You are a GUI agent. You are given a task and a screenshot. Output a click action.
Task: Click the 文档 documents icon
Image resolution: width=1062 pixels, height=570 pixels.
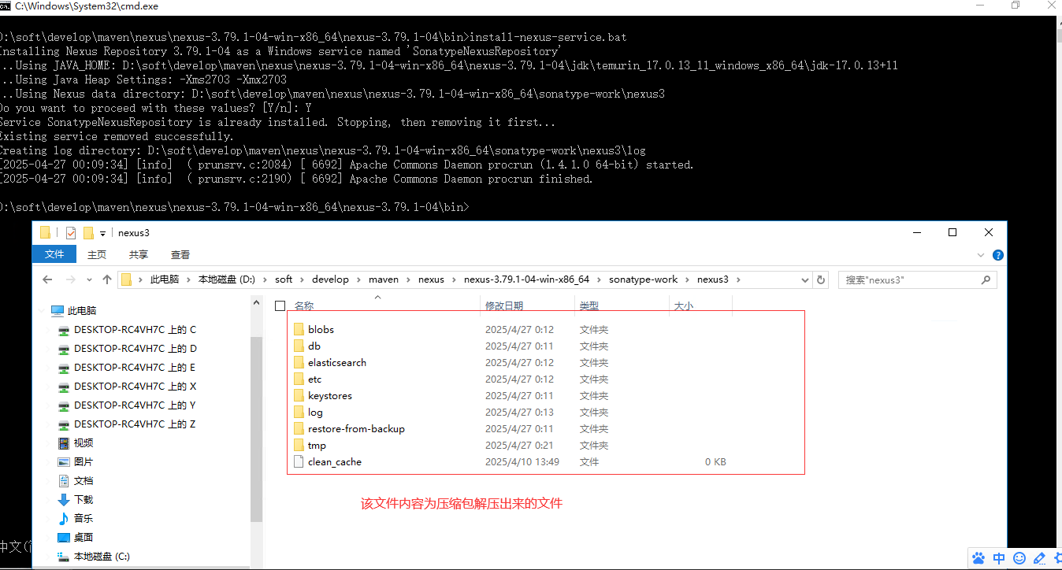(x=64, y=481)
